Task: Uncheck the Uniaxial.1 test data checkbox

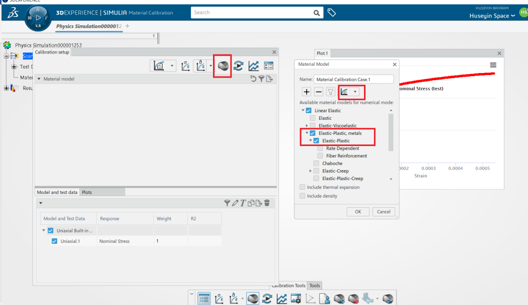Action: coord(55,241)
